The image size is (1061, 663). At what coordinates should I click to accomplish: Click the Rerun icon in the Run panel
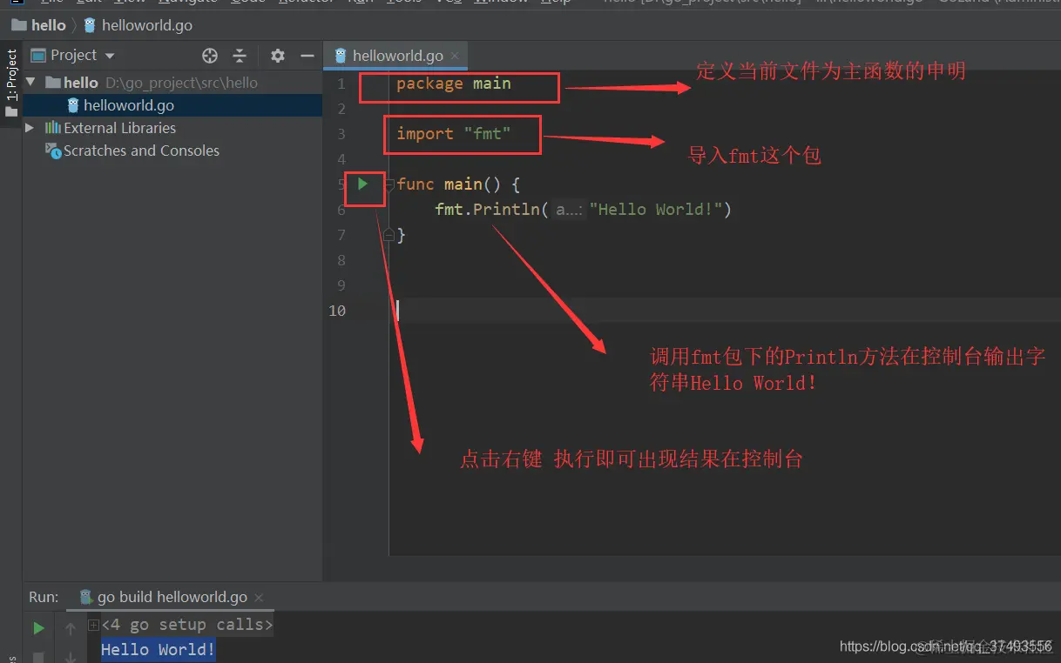(x=37, y=627)
